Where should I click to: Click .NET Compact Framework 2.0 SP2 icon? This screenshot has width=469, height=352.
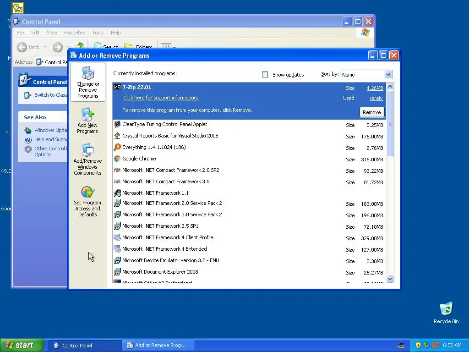(117, 170)
